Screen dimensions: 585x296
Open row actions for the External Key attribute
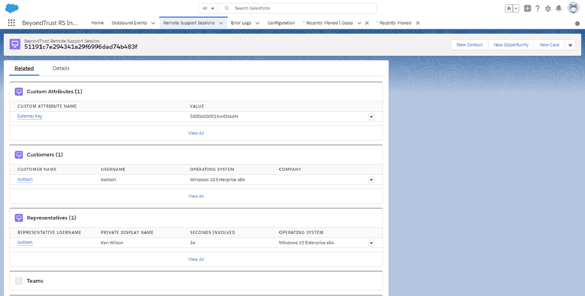pos(371,116)
